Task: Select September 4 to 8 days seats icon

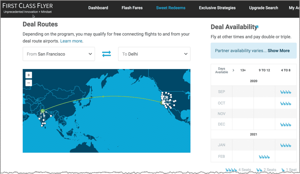Action: 286,92
